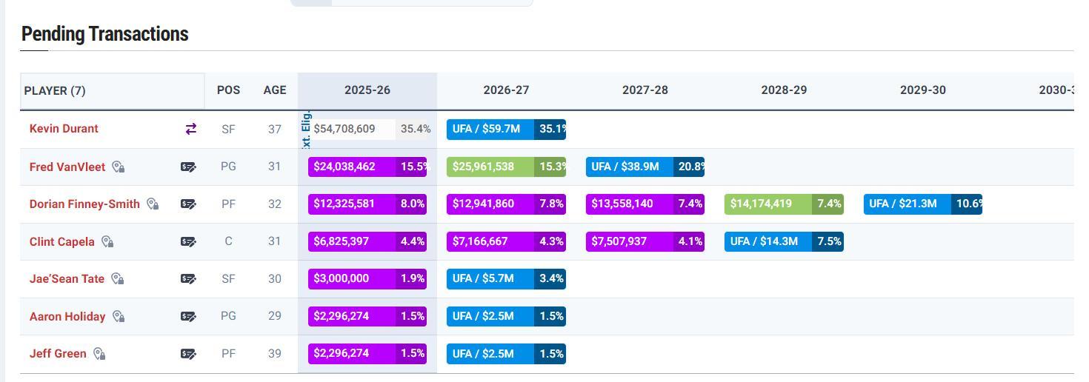The height and width of the screenshot is (382, 1089).
Task: Click the contract signing icon in Clint Capela's row
Action: (188, 241)
